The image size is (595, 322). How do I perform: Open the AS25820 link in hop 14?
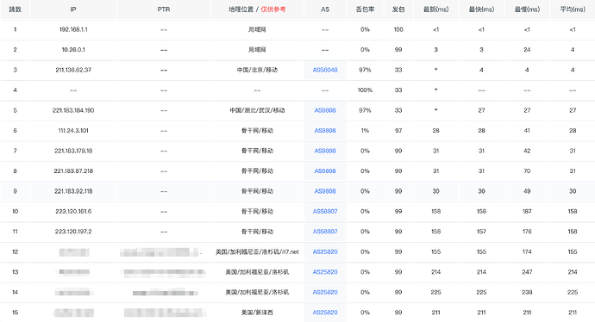coord(325,292)
